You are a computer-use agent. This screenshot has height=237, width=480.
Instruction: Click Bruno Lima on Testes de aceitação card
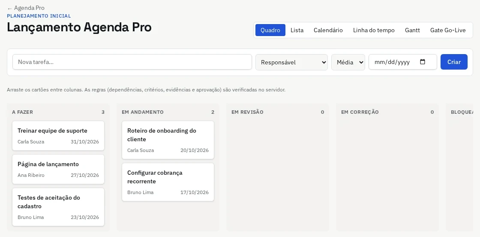30,217
